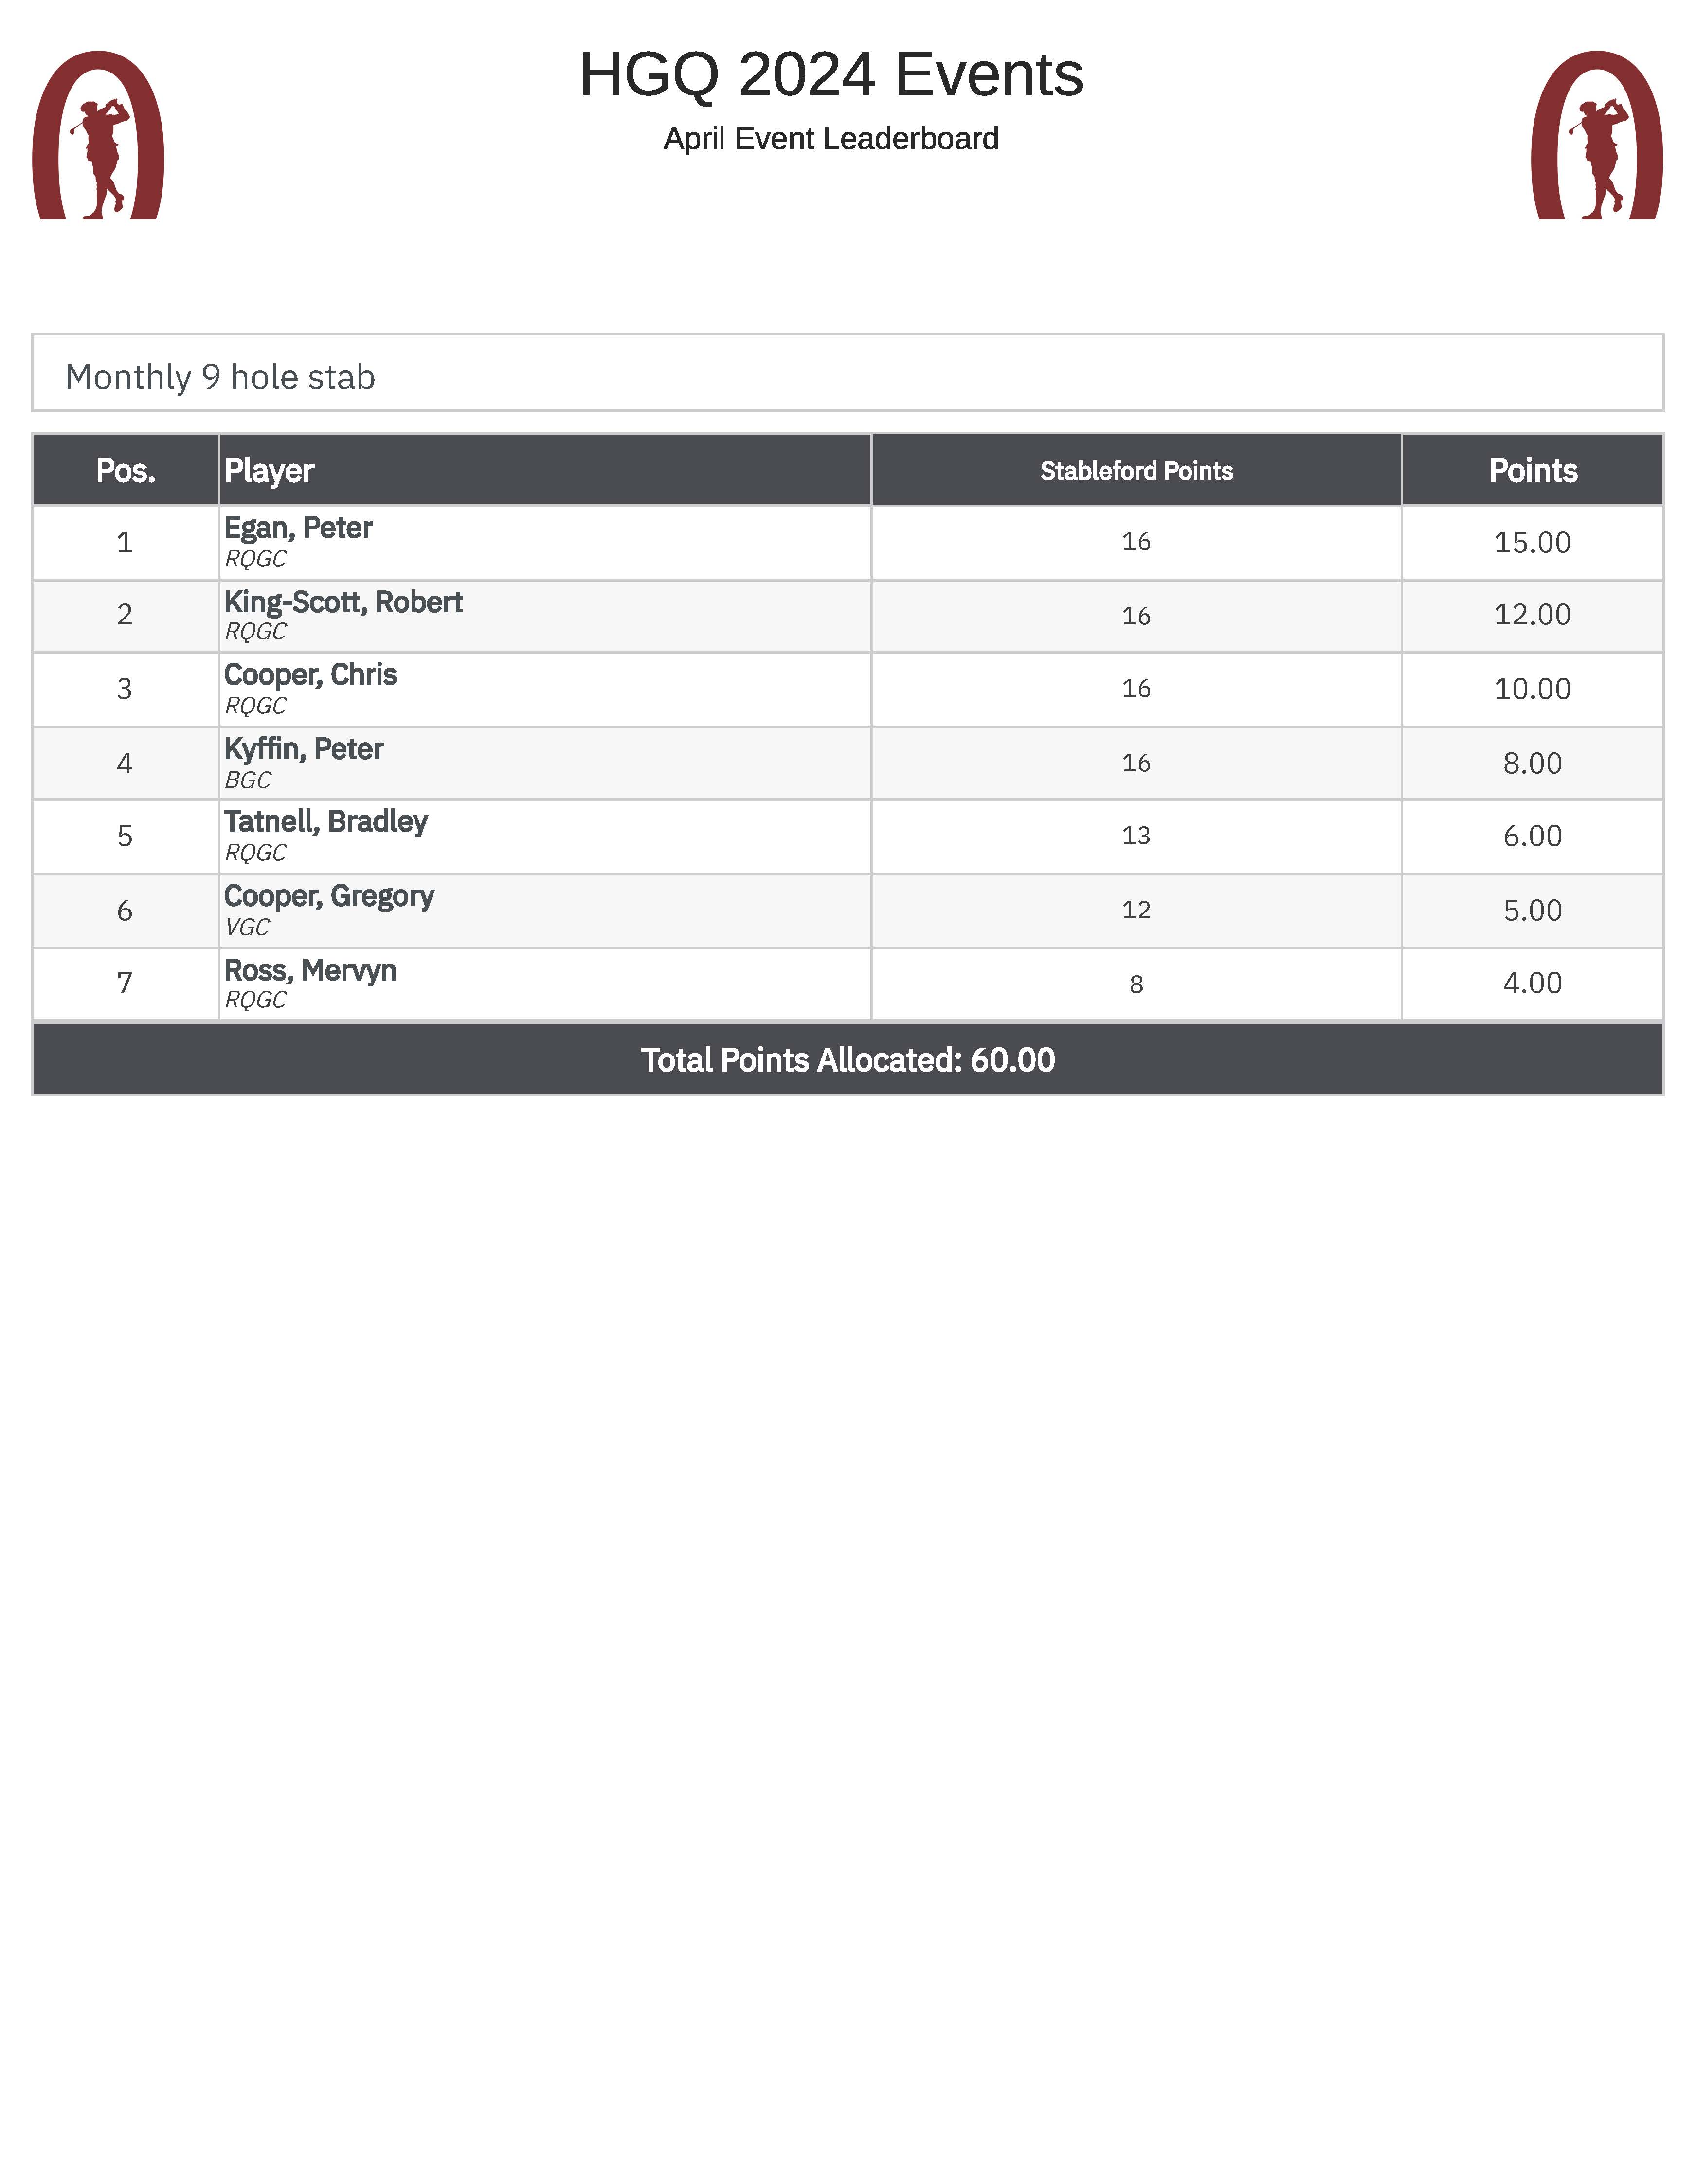Click the Pos. column header
1696x2184 pixels.
pos(125,470)
